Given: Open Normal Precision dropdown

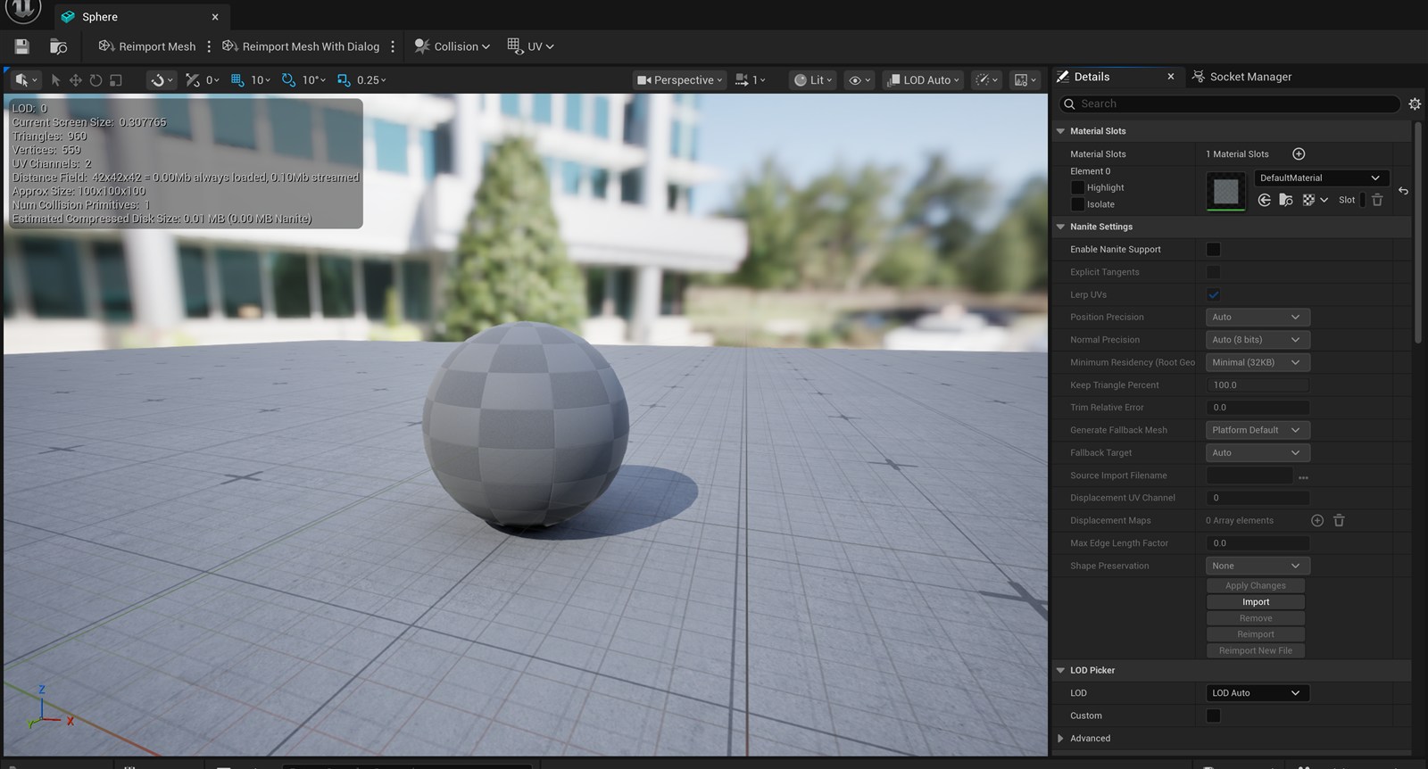Looking at the screenshot, I should (1258, 340).
